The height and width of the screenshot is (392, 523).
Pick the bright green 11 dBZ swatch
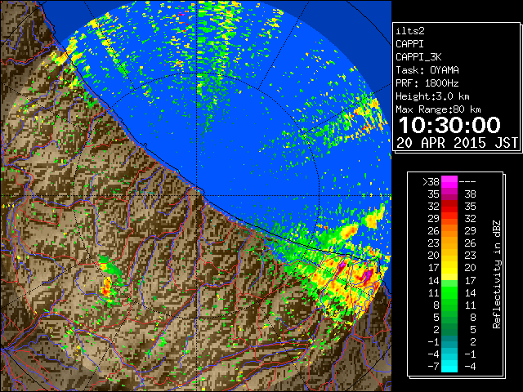point(449,292)
